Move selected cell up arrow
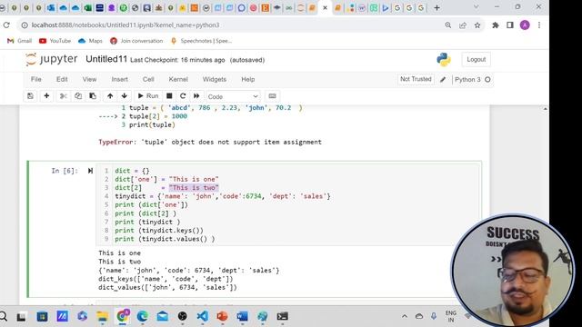 click(110, 96)
